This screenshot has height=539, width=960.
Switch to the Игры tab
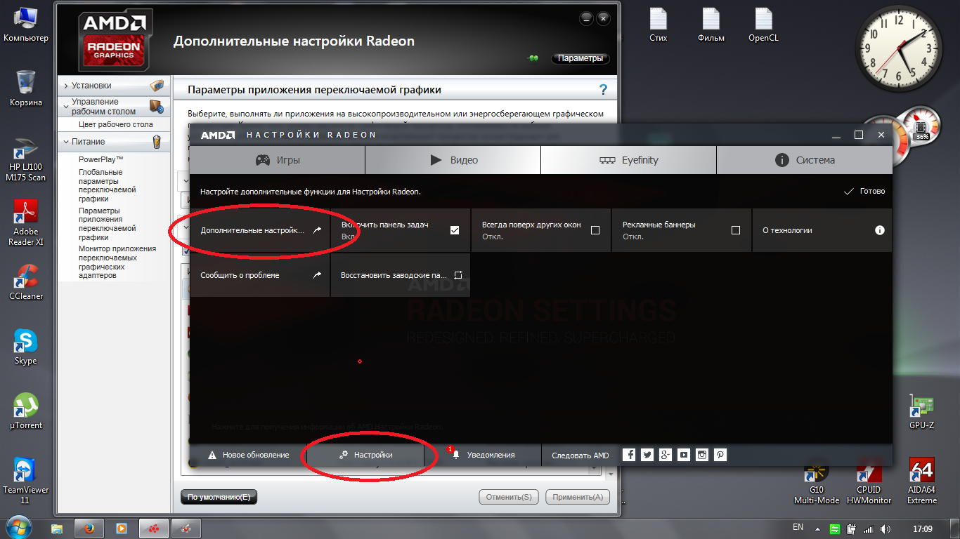point(278,160)
